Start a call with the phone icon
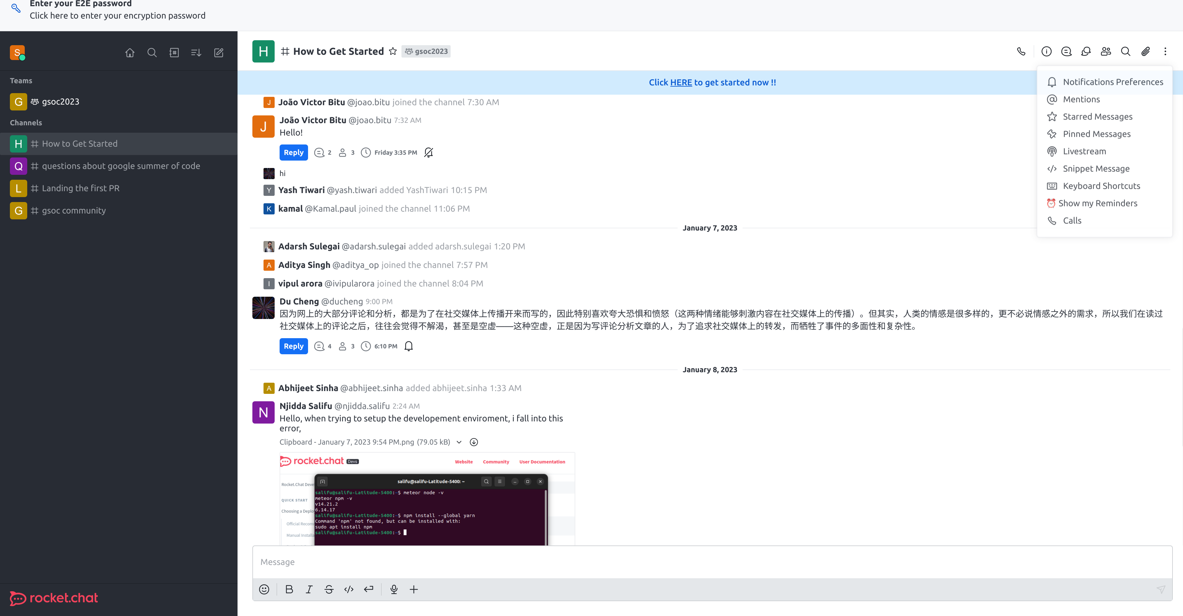 coord(1021,51)
